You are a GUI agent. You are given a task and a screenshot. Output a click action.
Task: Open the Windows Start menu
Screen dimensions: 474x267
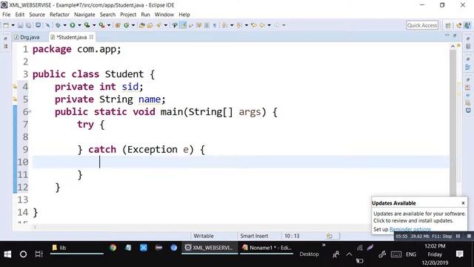7,254
